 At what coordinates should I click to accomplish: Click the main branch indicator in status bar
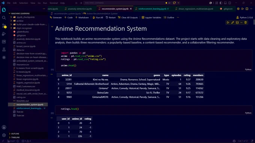pyautogui.click(x=12, y=141)
